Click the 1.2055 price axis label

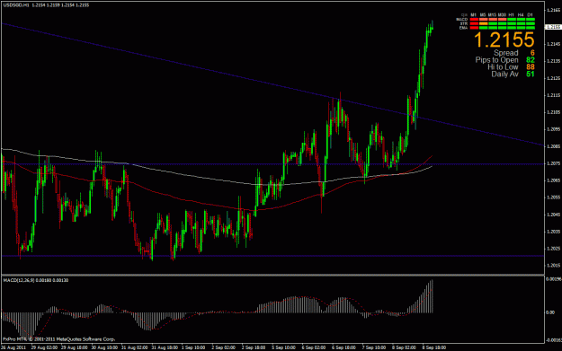click(x=554, y=197)
